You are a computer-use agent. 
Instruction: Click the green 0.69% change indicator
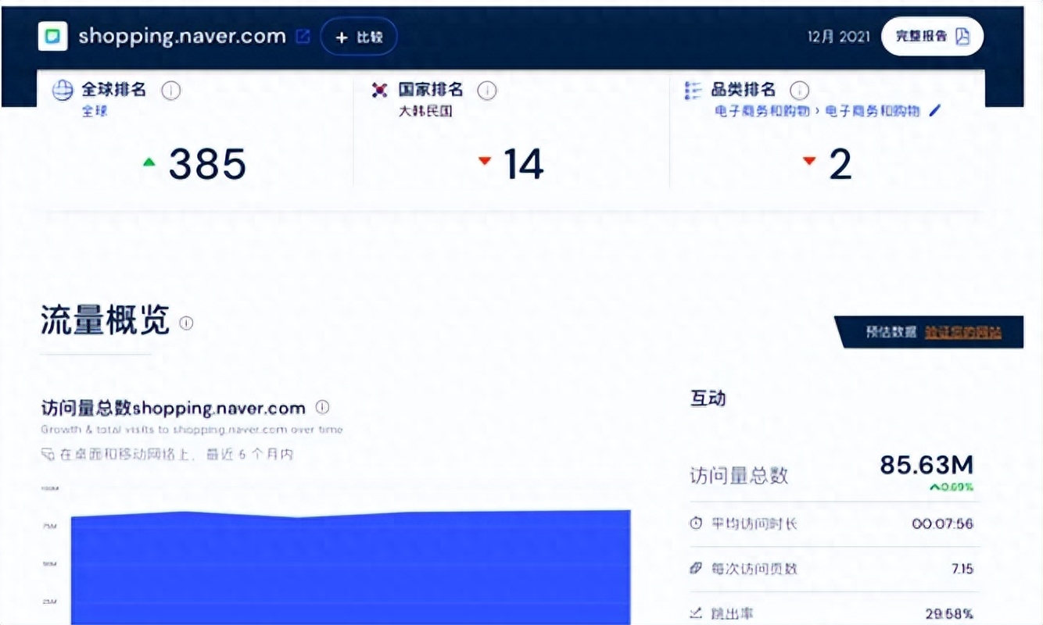[951, 487]
